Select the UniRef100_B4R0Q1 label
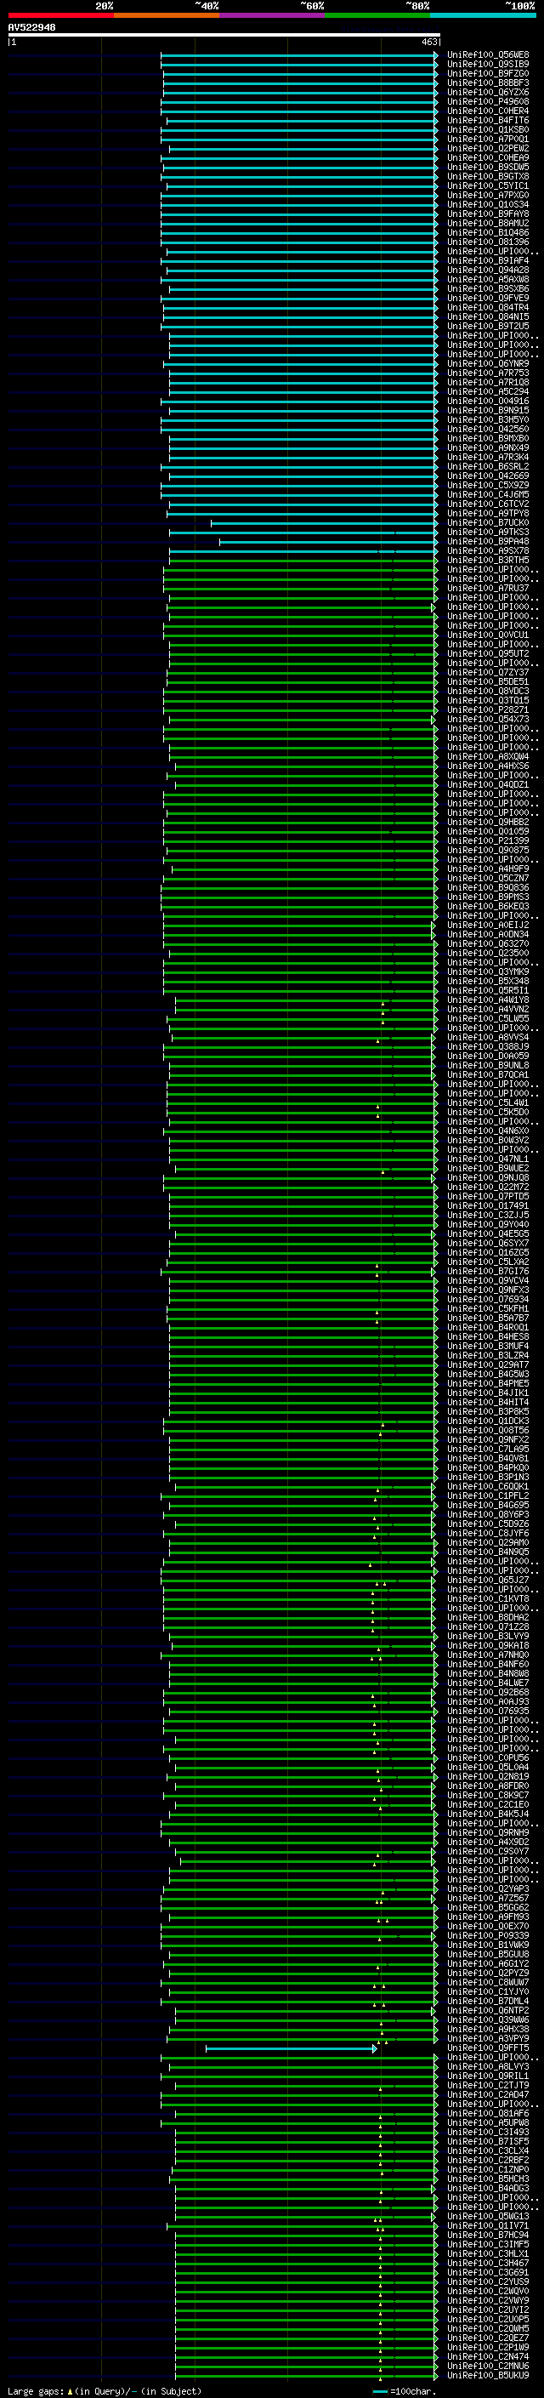This screenshot has height=2398, width=544. pyautogui.click(x=488, y=1328)
